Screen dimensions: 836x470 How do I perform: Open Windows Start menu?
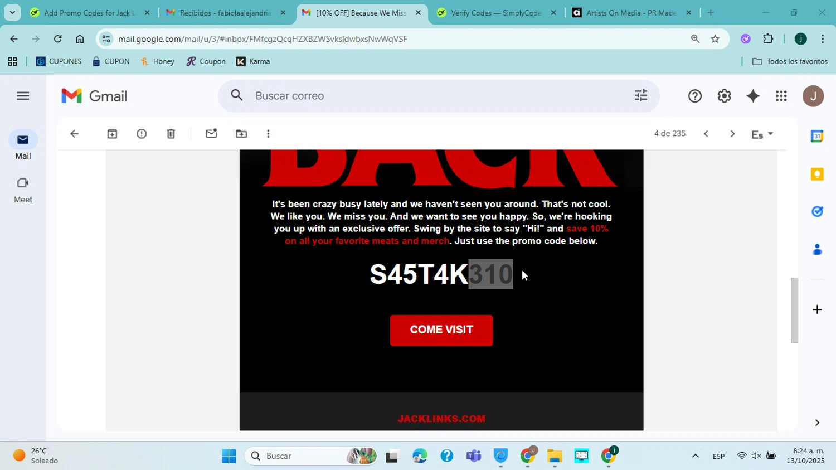(x=229, y=456)
